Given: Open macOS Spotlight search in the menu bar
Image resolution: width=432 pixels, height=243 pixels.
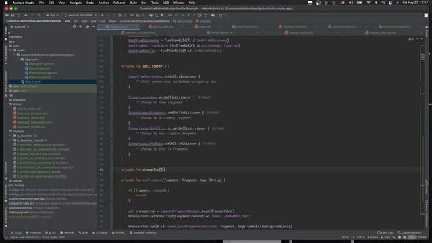Looking at the screenshot, I should (383, 3).
